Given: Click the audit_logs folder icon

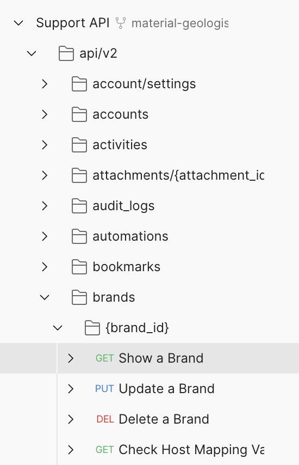Looking at the screenshot, I should pyautogui.click(x=79, y=206).
